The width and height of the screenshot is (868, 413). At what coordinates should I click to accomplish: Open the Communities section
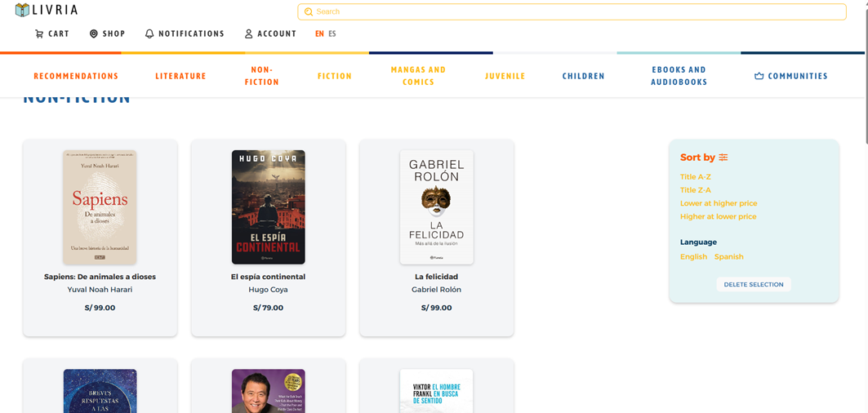(x=791, y=77)
